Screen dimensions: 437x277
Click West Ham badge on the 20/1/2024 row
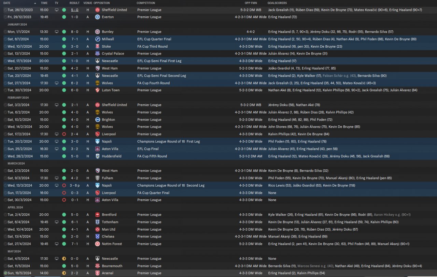[98, 68]
